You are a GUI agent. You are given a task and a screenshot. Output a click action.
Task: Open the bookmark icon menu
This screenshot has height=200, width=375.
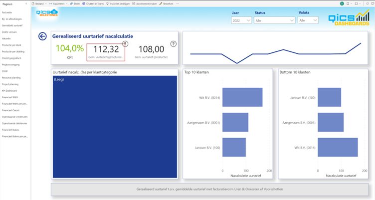click(349, 3)
